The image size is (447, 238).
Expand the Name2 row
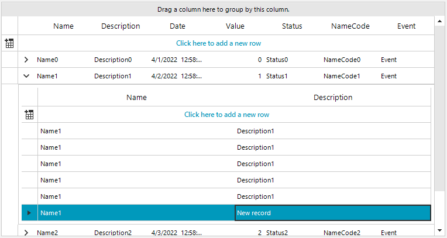pyautogui.click(x=26, y=233)
